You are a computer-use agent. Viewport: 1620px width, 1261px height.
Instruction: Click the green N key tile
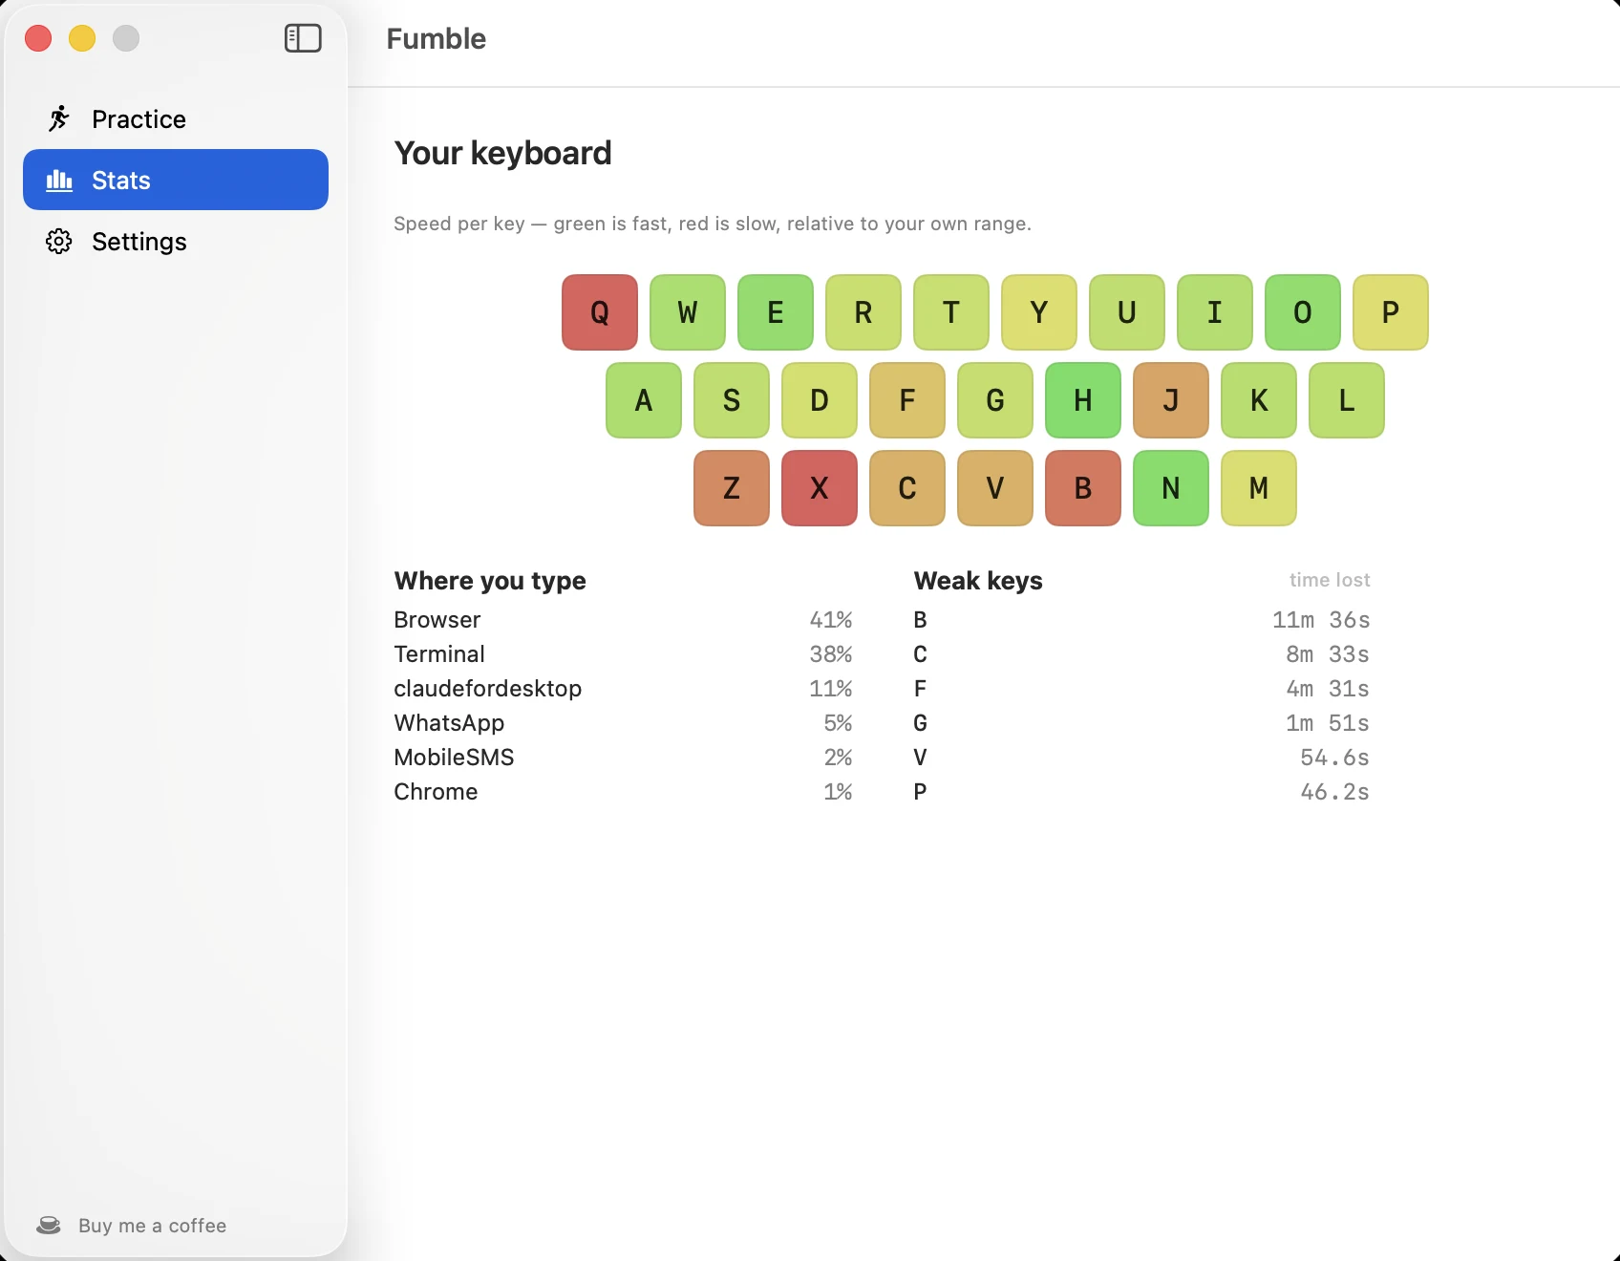(1171, 488)
